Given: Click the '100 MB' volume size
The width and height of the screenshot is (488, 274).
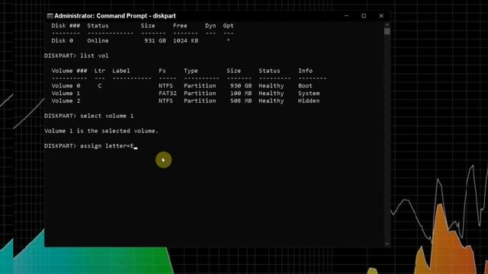Looking at the screenshot, I should click(x=241, y=93).
